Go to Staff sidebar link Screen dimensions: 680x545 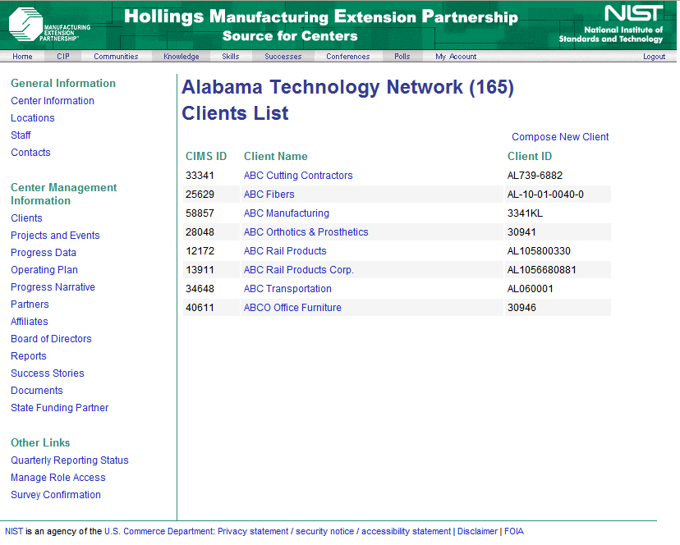coord(21,135)
